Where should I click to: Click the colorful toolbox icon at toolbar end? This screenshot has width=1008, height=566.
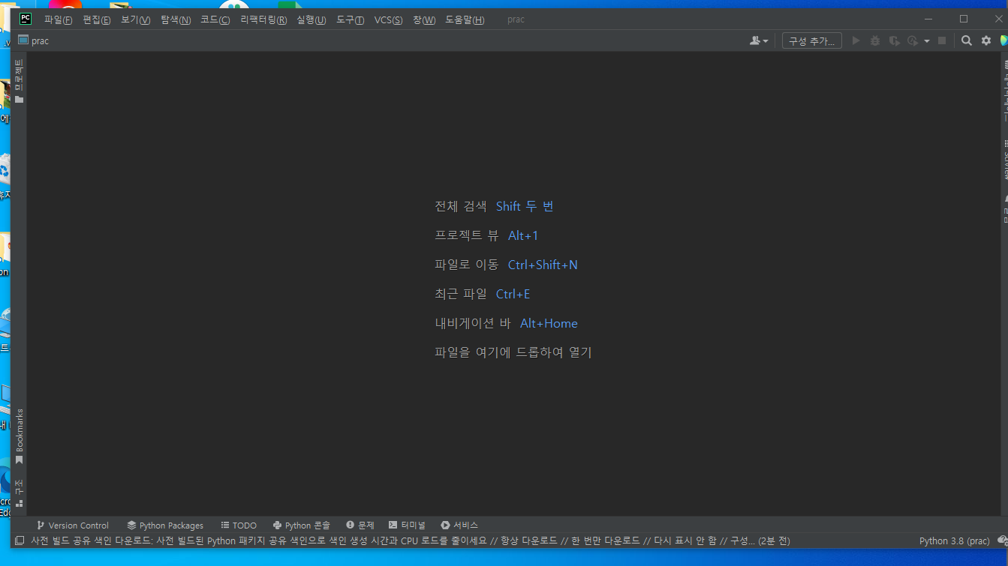tap(1003, 40)
